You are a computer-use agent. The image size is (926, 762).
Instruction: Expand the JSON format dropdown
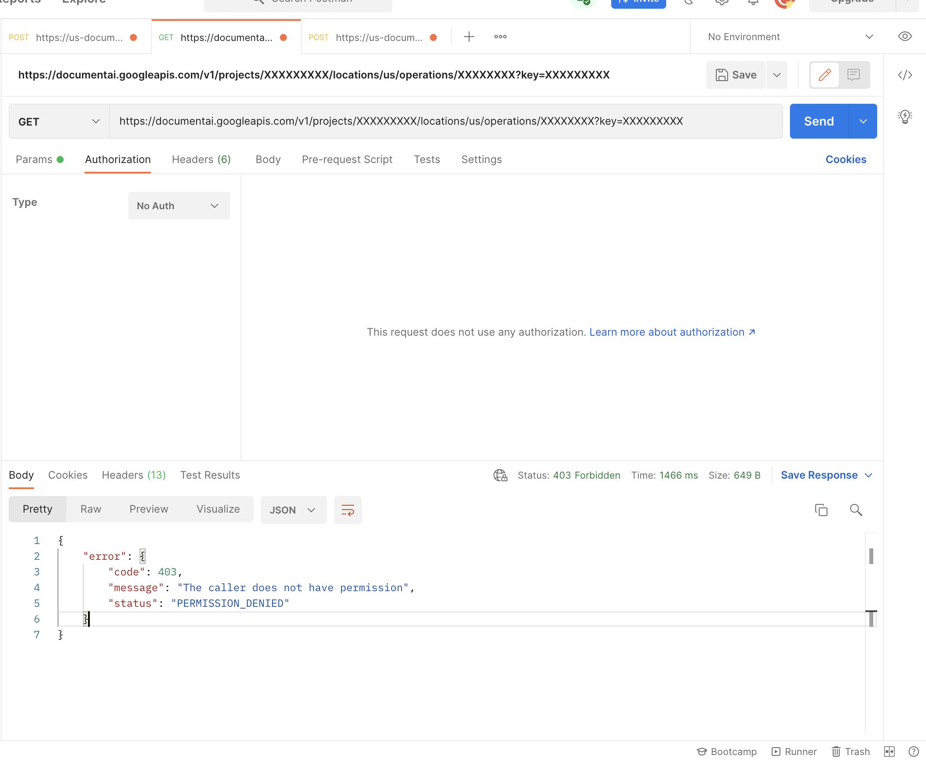[293, 510]
